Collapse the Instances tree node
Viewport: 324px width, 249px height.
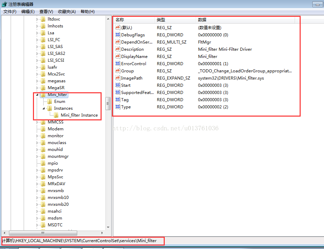tap(44, 108)
